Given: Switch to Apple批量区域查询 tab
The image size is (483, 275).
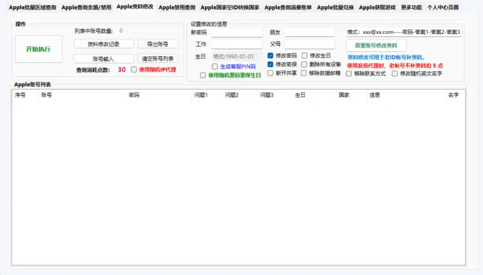Looking at the screenshot, I should tap(33, 8).
